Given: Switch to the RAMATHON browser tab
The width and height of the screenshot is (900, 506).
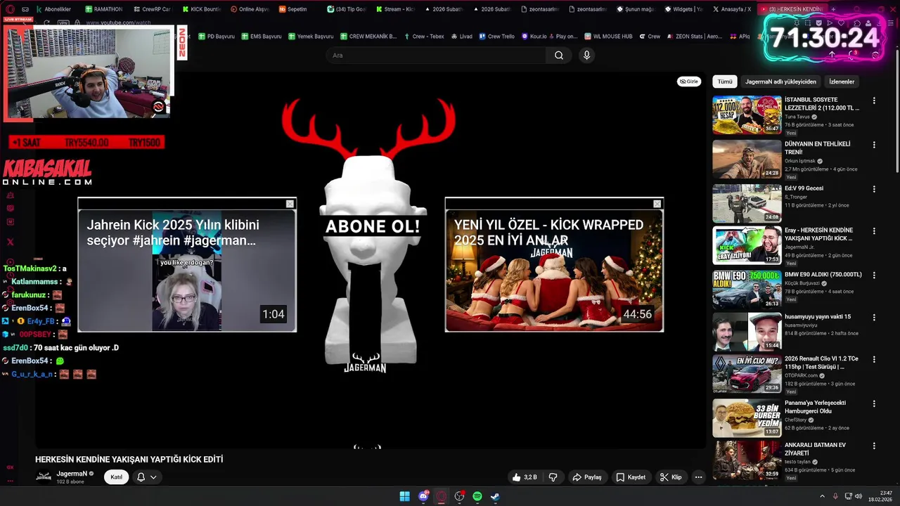Looking at the screenshot, I should (x=103, y=9).
